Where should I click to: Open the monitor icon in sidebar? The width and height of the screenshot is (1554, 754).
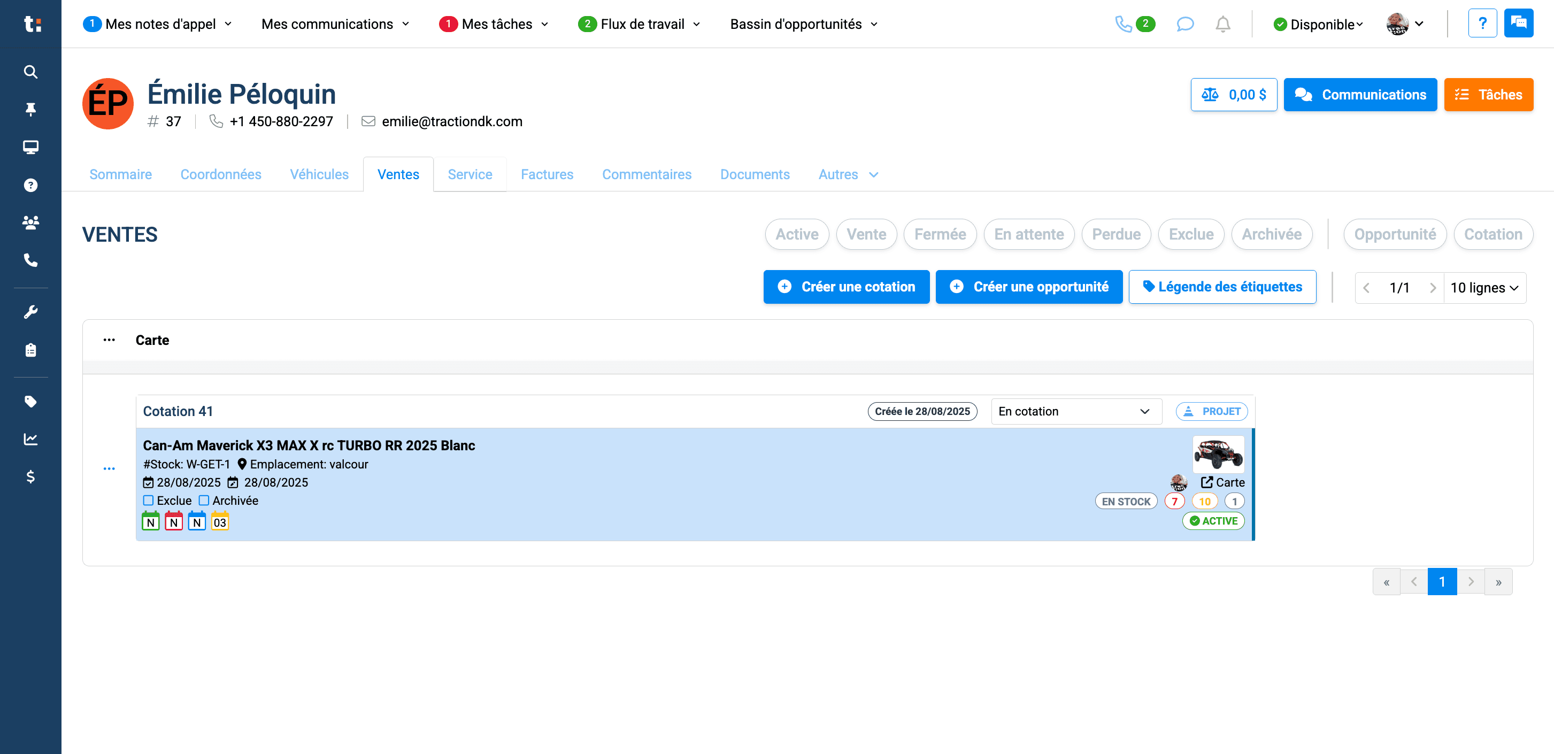point(30,147)
